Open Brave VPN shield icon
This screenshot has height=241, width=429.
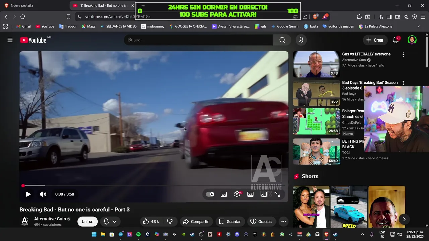point(415,17)
